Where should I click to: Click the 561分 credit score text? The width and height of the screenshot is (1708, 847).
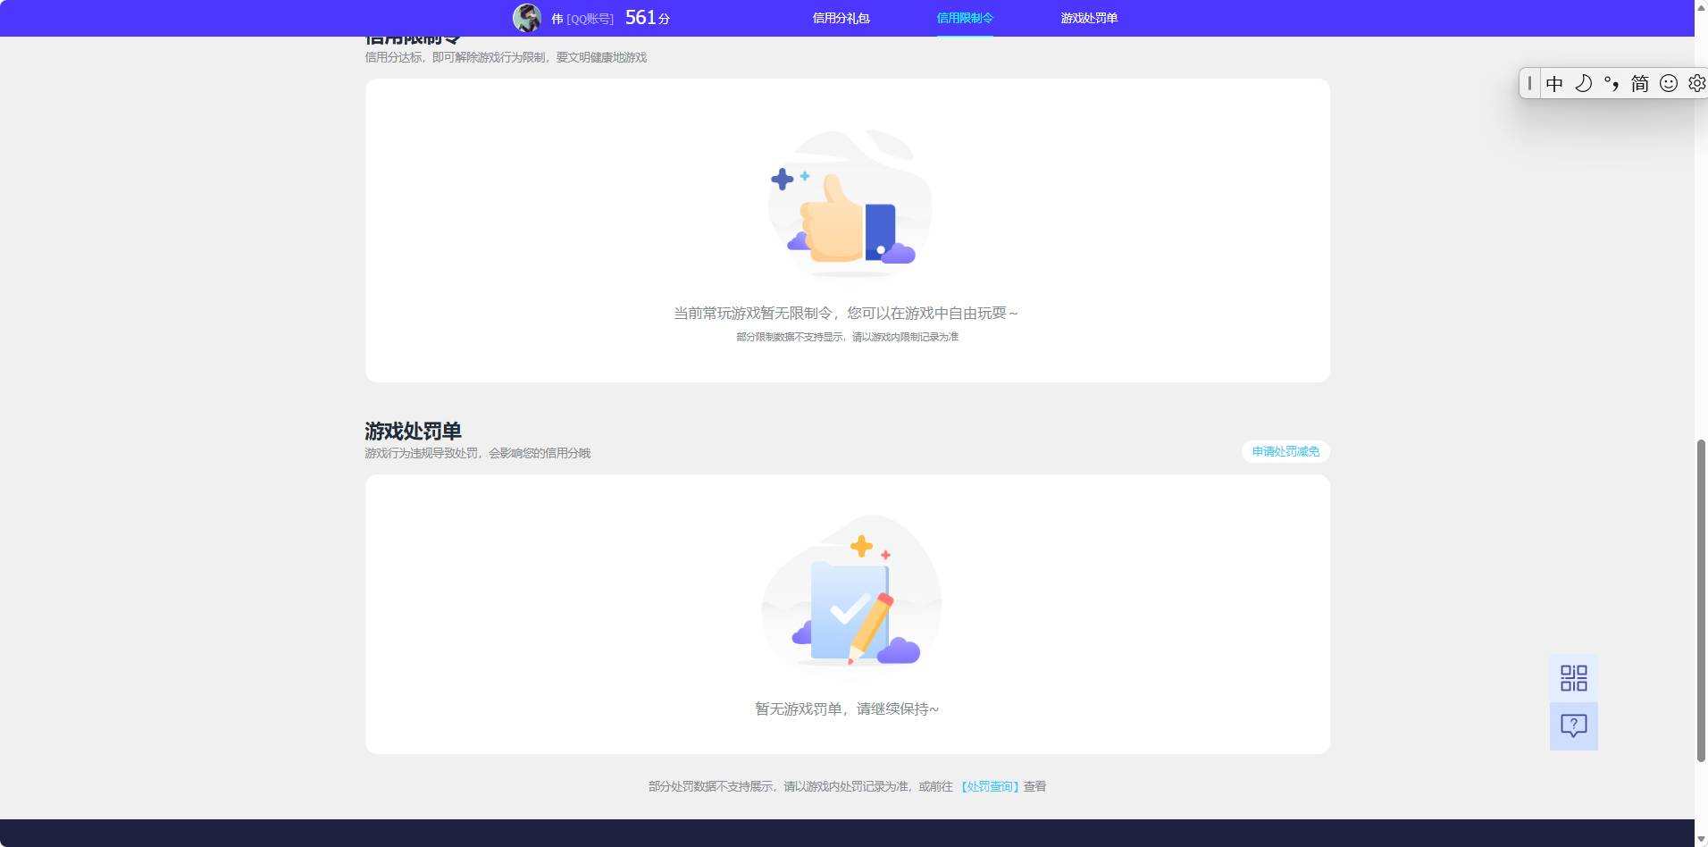(648, 18)
